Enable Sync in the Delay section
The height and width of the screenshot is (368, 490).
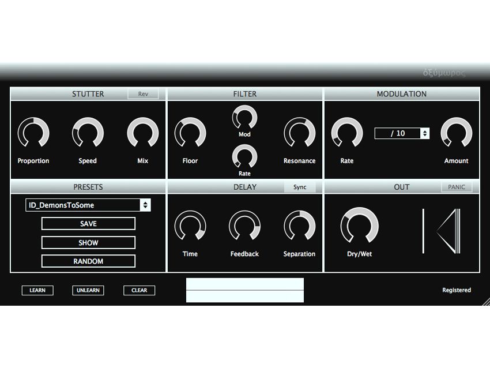[x=299, y=187]
